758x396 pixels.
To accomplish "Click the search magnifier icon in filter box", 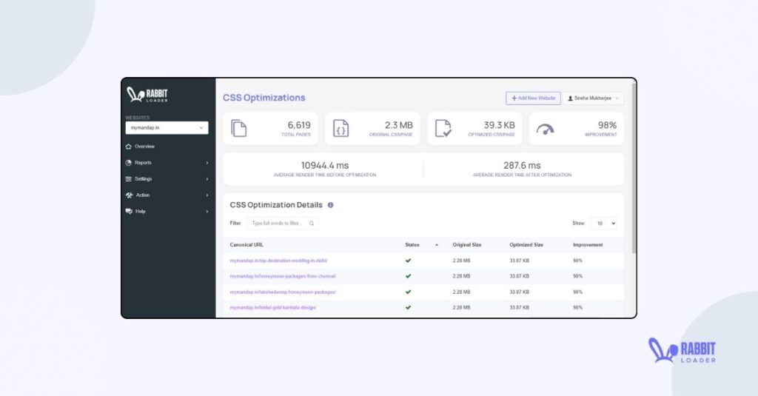I will coord(312,224).
